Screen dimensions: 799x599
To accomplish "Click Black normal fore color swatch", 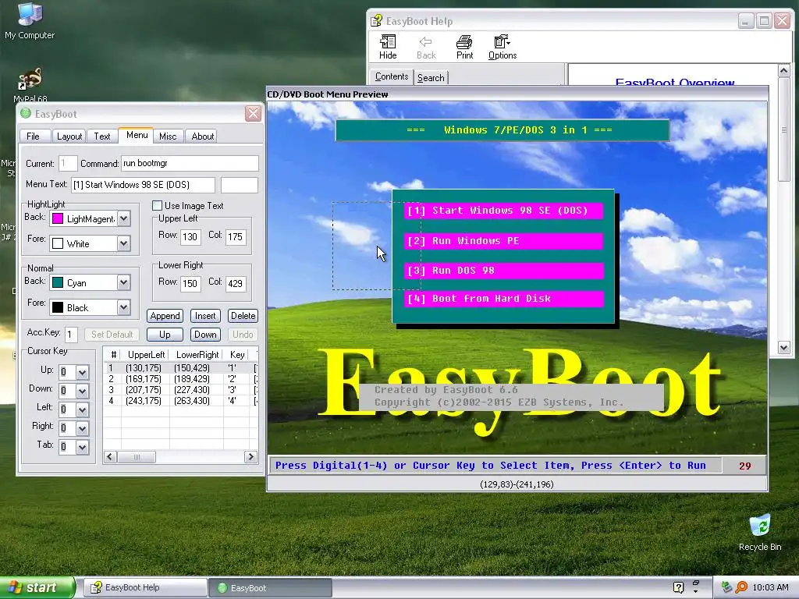I will 58,307.
